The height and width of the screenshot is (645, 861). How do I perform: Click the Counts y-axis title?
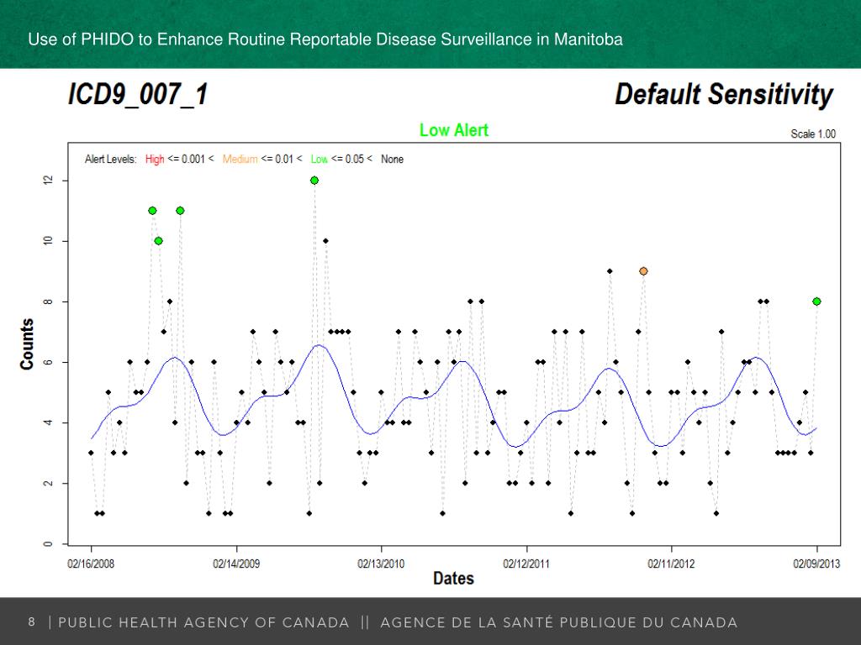pos(27,343)
